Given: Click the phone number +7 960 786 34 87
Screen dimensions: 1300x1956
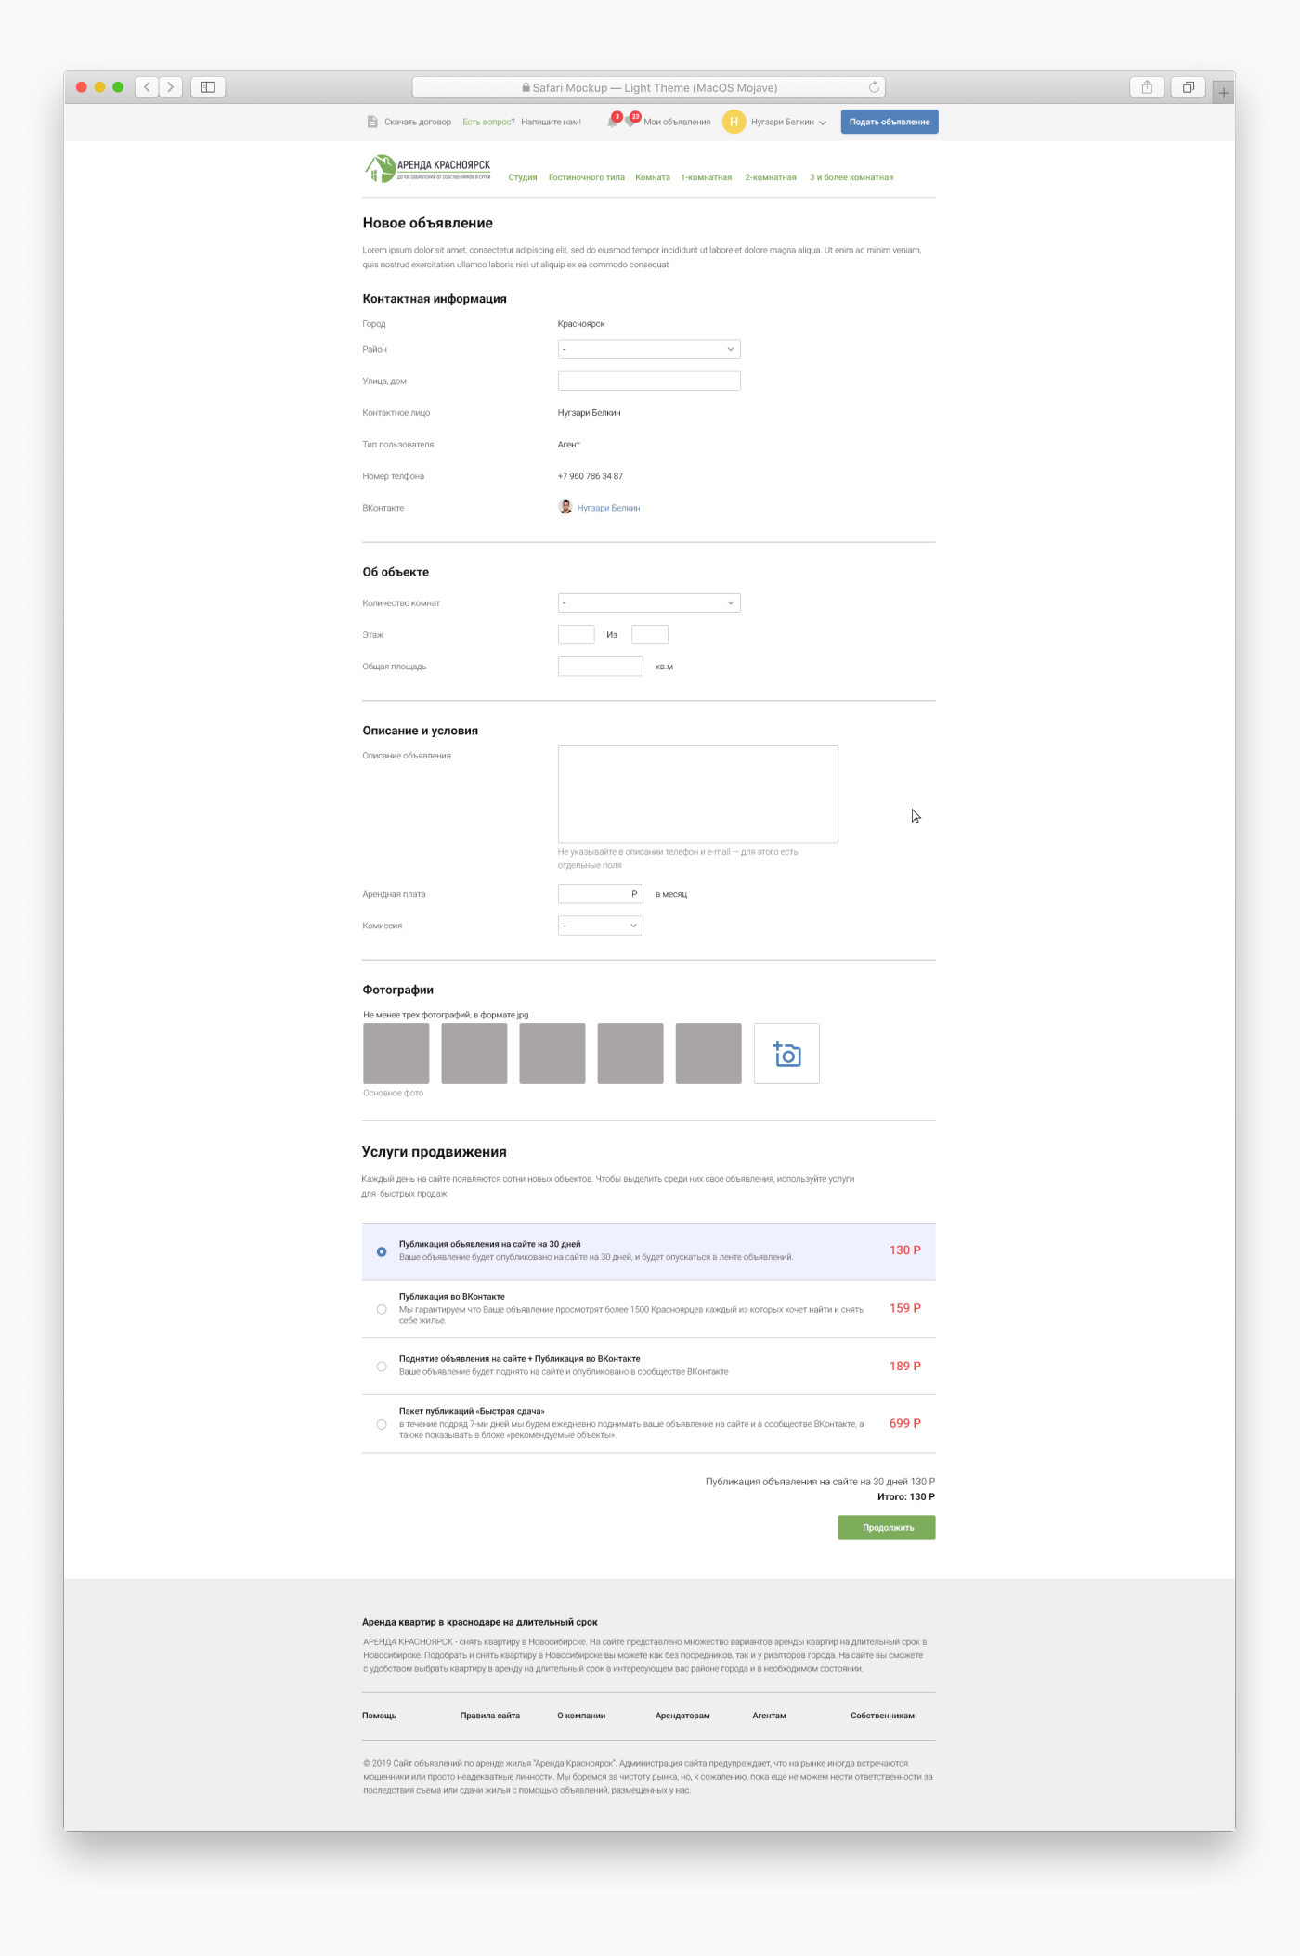Looking at the screenshot, I should [x=591, y=476].
